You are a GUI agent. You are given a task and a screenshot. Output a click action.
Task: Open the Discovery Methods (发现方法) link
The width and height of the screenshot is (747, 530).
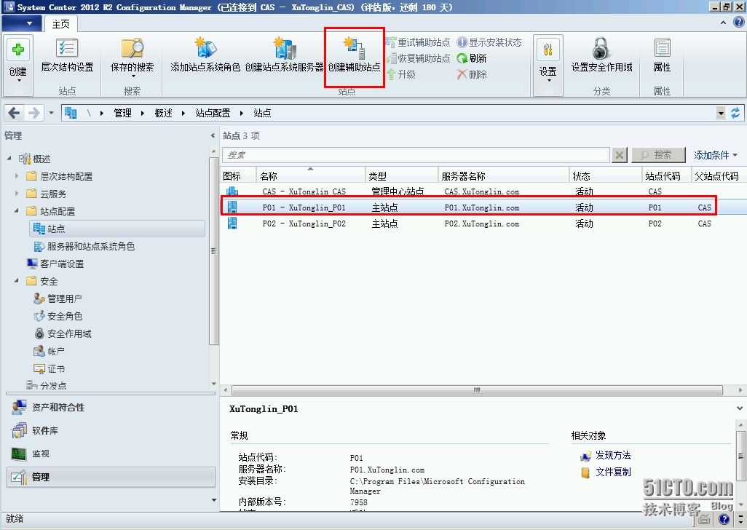click(612, 455)
